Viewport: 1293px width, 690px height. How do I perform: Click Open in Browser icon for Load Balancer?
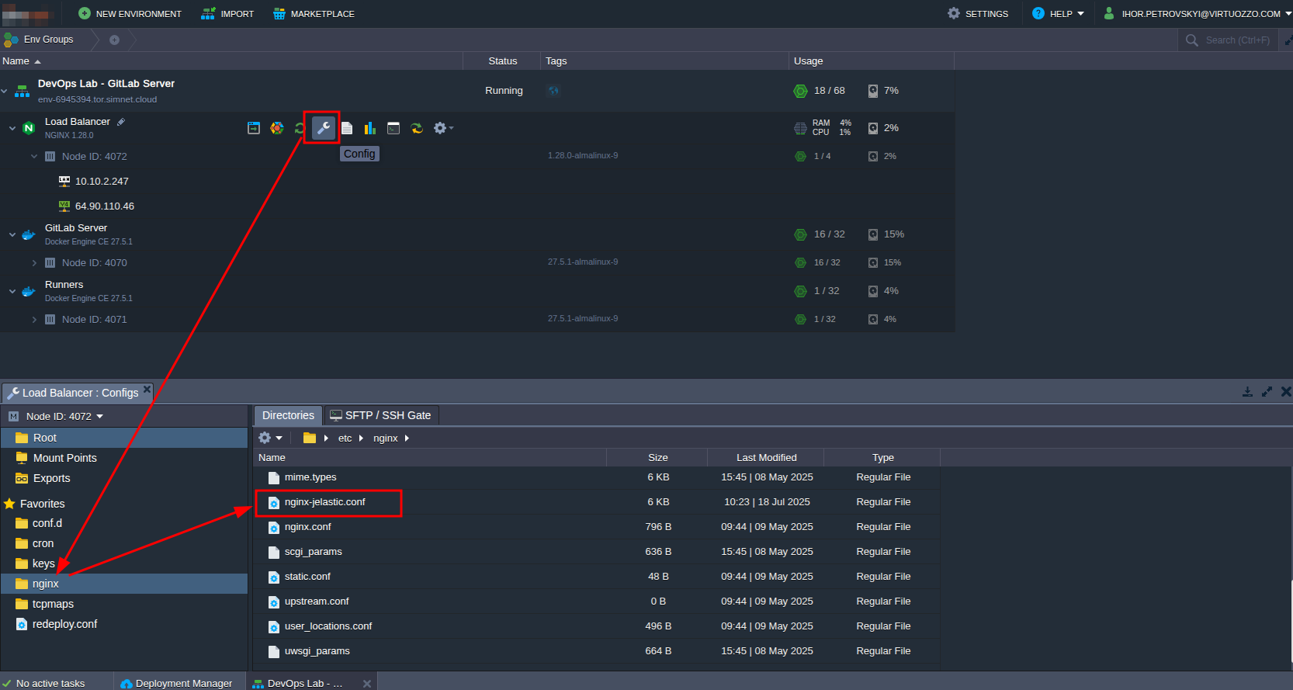pos(254,128)
